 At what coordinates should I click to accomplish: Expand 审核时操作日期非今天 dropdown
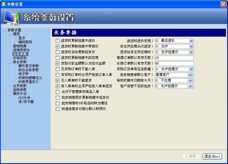click(x=190, y=81)
